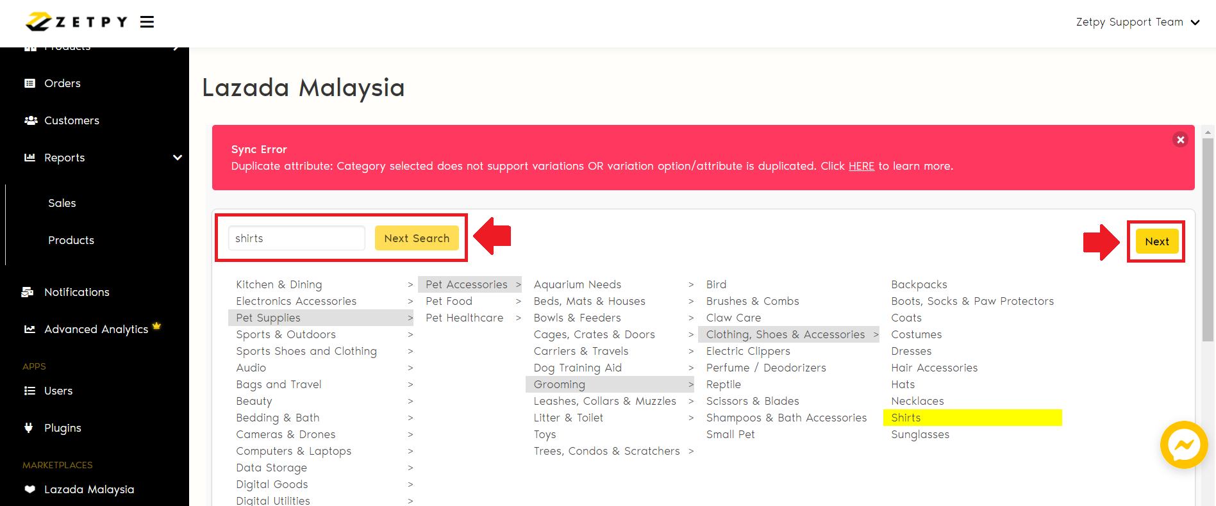
Task: Click the Orders list icon
Action: coord(29,83)
